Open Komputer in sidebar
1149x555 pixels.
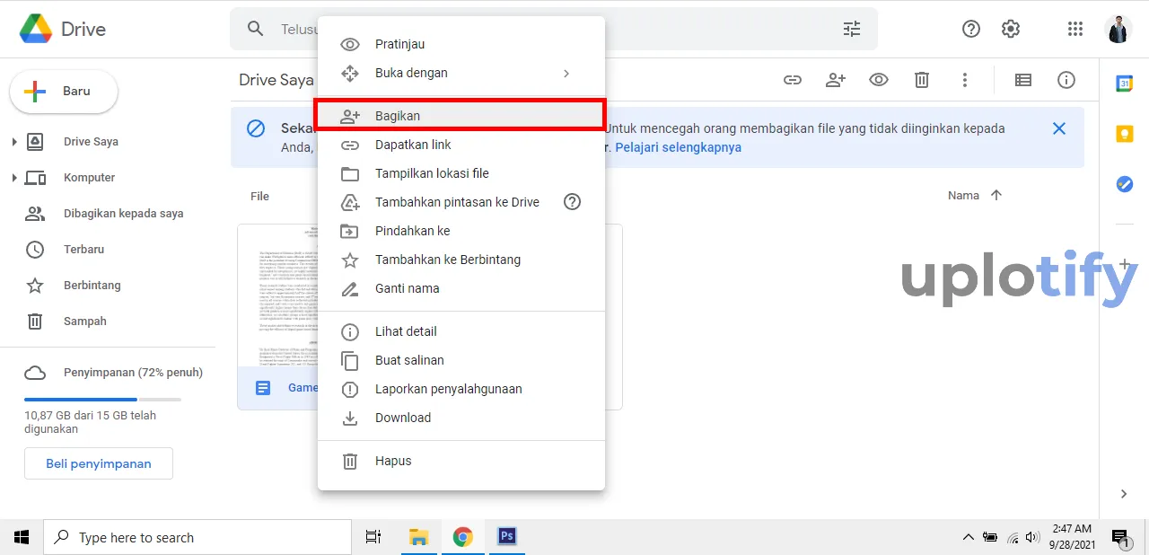click(x=89, y=178)
